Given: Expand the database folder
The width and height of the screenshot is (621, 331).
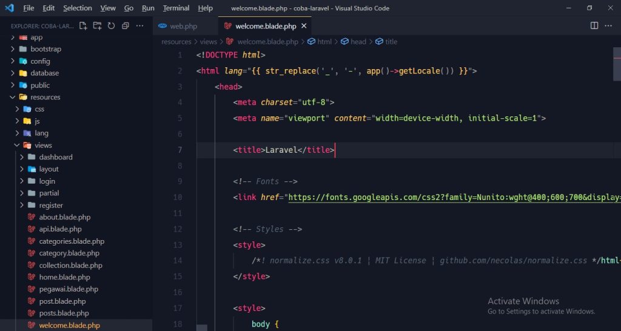Looking at the screenshot, I should click(44, 73).
